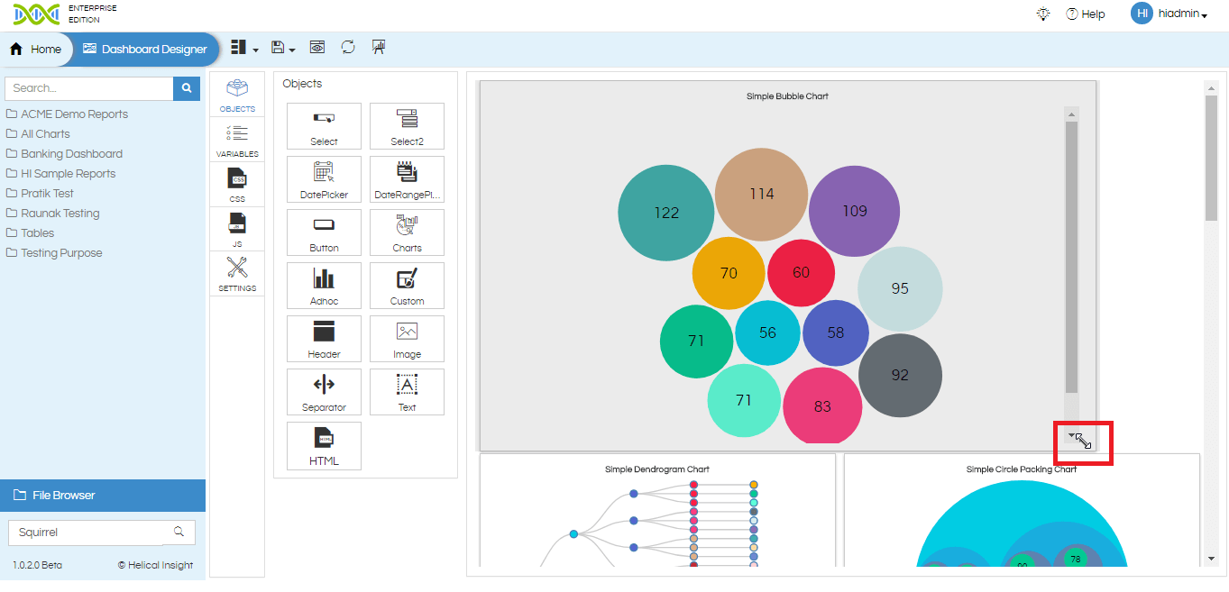
Task: Open the ACME Demo Reports folder
Action: point(68,114)
